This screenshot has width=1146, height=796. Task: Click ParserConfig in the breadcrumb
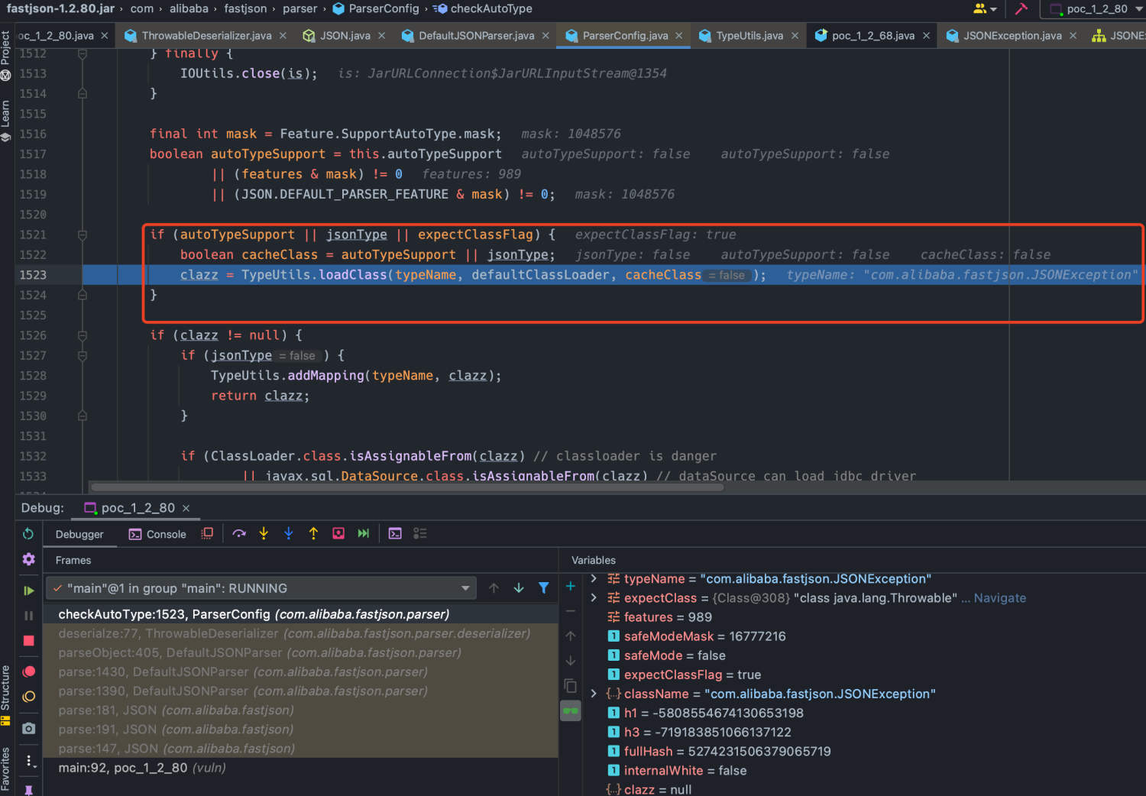coord(384,9)
